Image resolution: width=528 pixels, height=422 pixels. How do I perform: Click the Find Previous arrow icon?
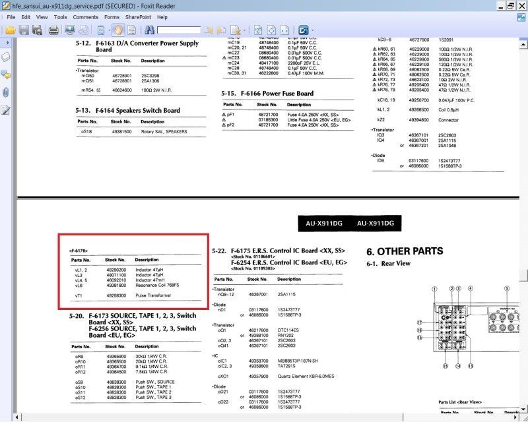tap(209, 30)
